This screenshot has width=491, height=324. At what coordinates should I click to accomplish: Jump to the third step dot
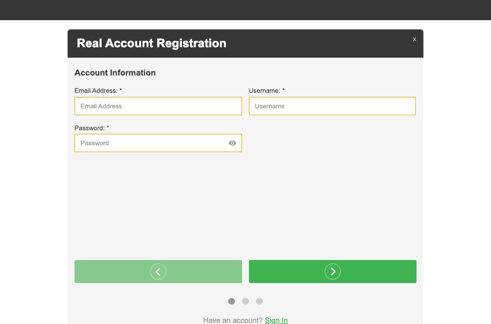pyautogui.click(x=259, y=301)
